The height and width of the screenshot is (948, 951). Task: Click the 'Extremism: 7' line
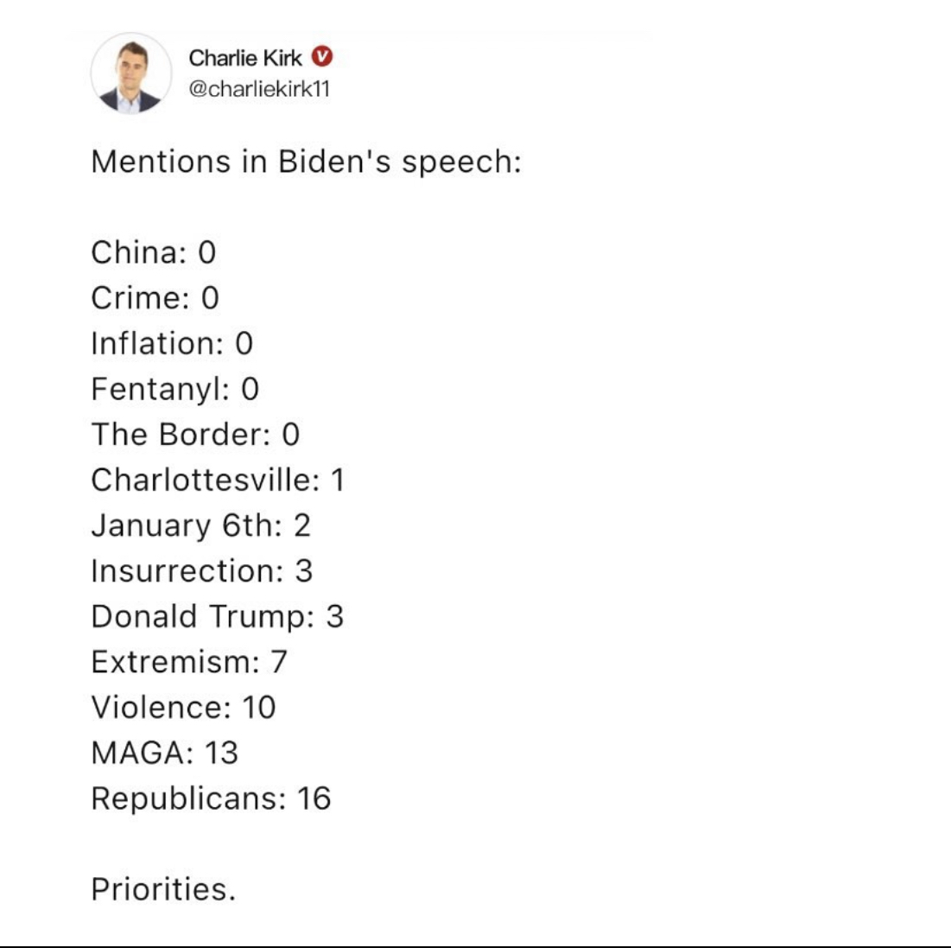point(188,662)
